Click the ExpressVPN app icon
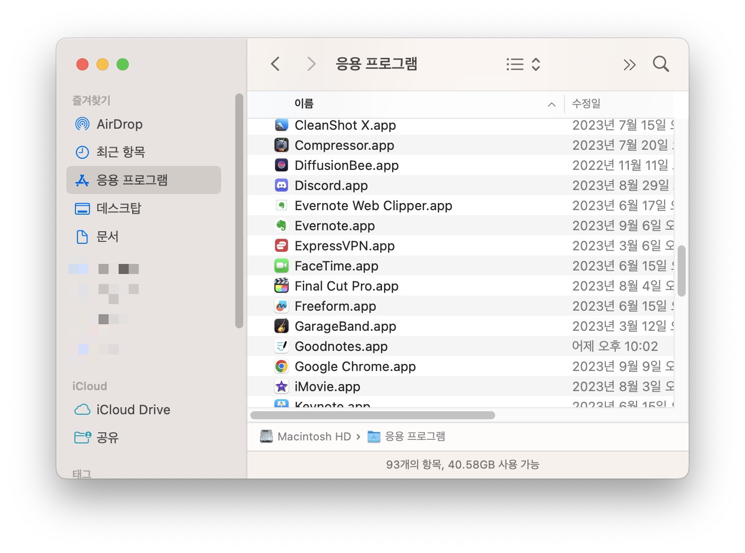Viewport: 745px width, 553px height. pyautogui.click(x=282, y=246)
